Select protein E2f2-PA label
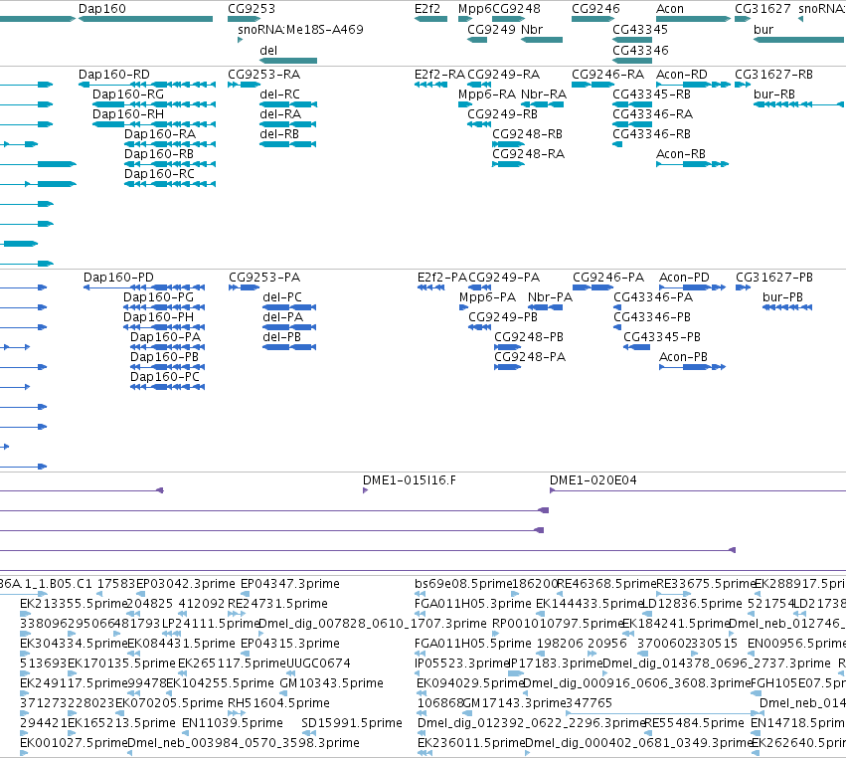846x758 pixels. pos(441,277)
